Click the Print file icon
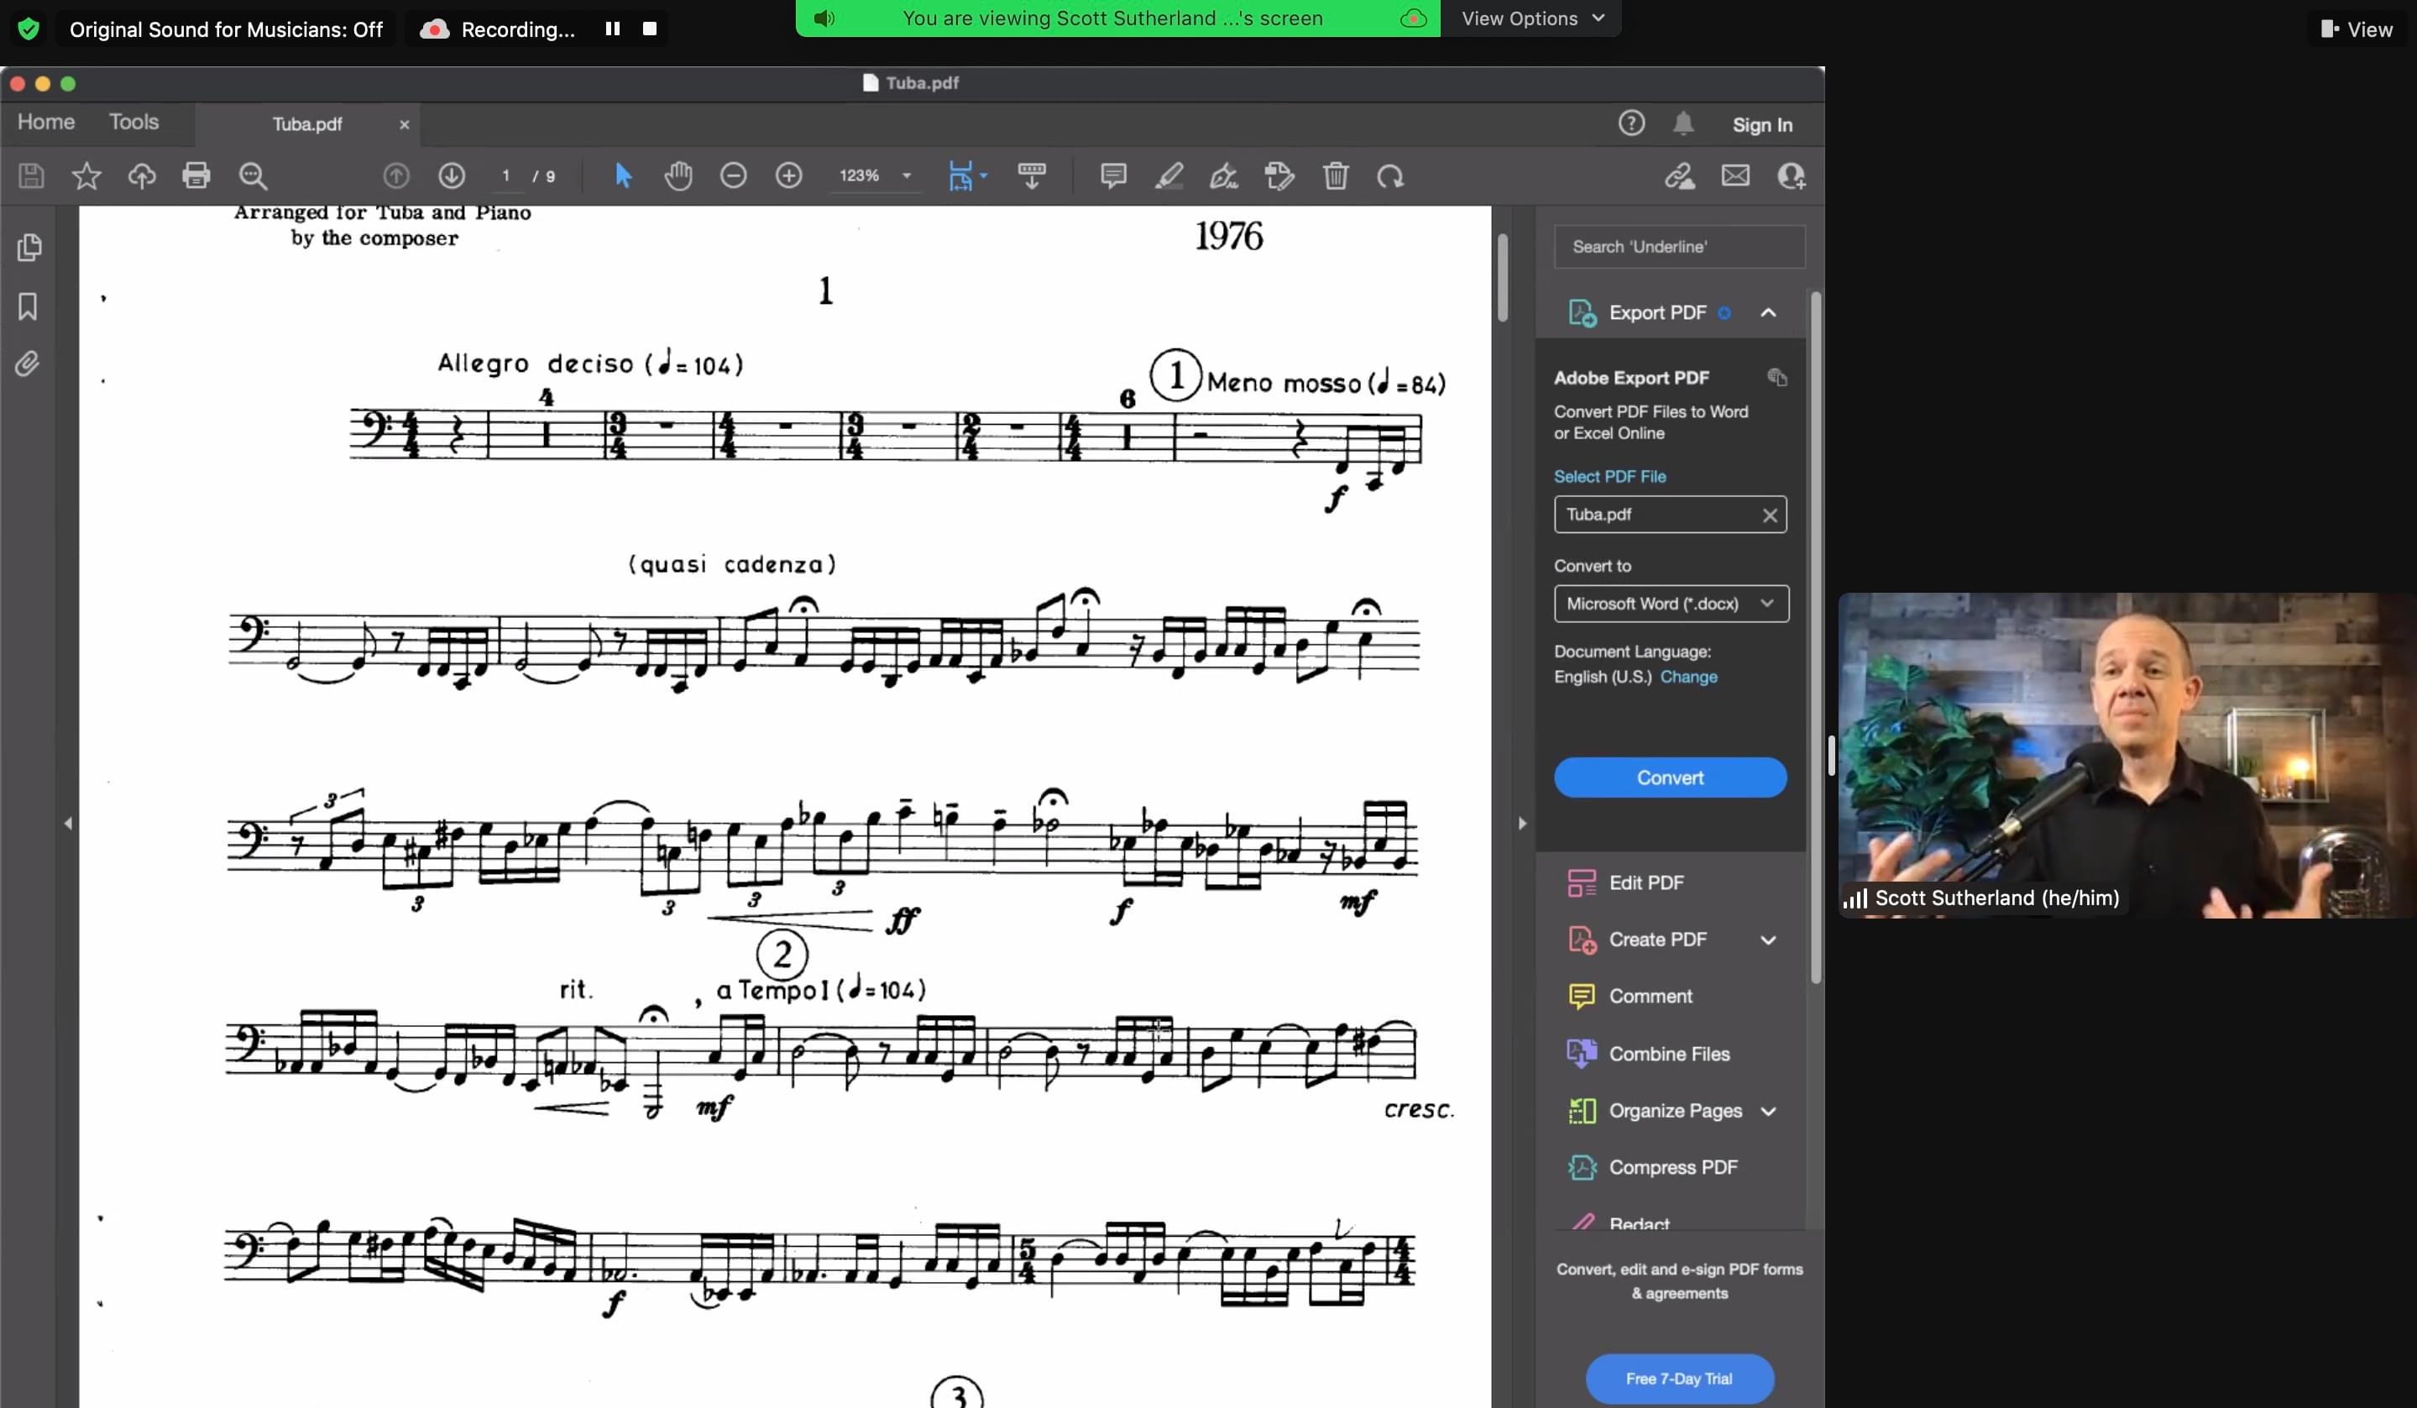 [x=196, y=175]
